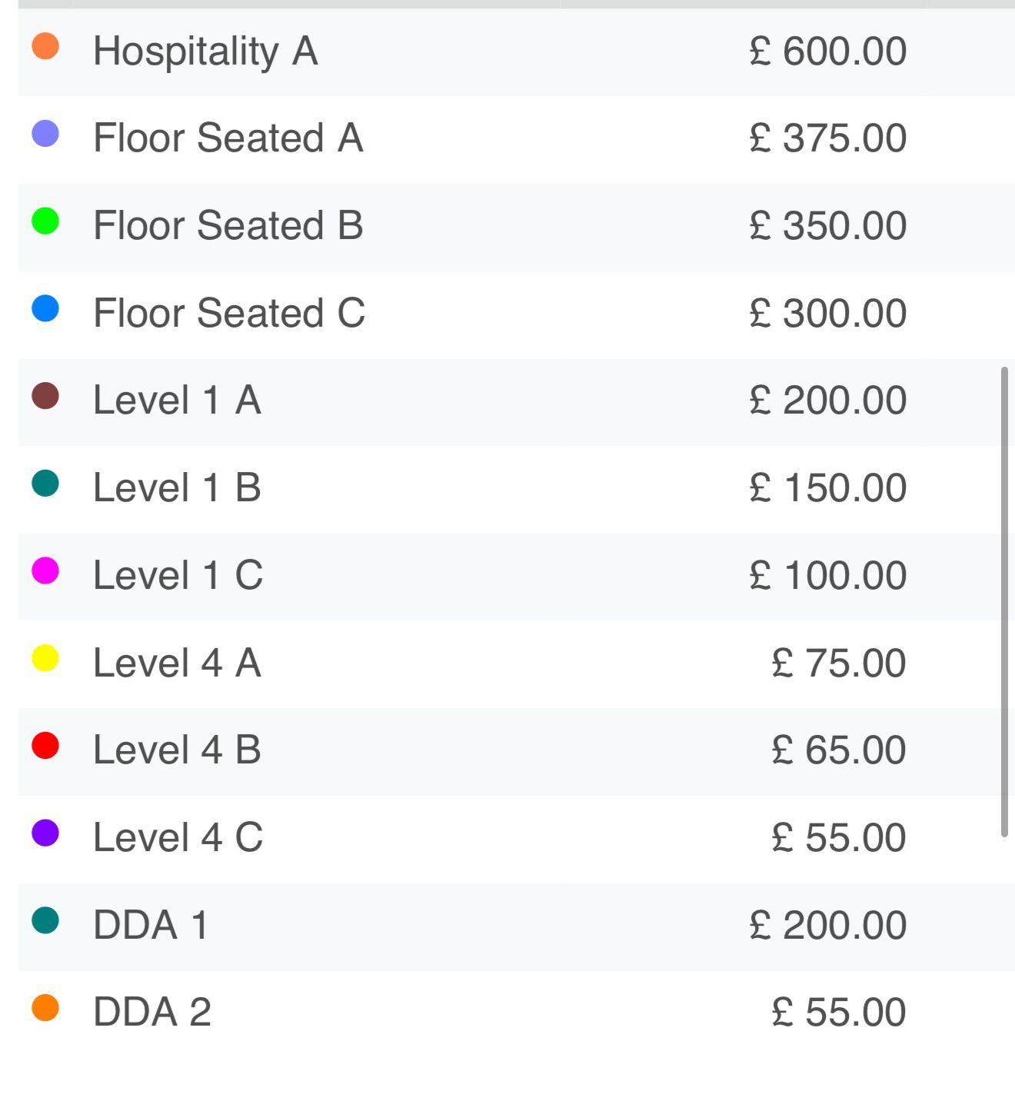Viewport: 1015px width, 1111px height.
Task: Click the yellow Level 4 A dot
Action: click(x=45, y=659)
